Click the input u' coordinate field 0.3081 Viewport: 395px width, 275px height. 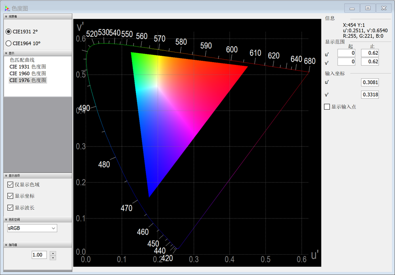tap(370, 82)
